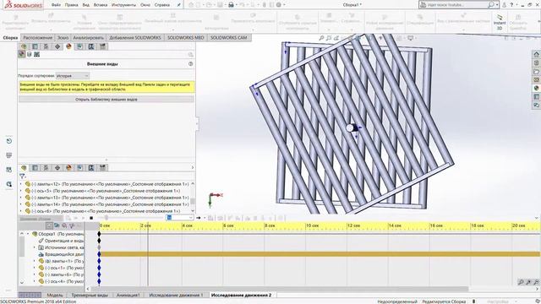Open Design Library in right task pane
Viewport: 541px width, 304px height.
(536, 63)
